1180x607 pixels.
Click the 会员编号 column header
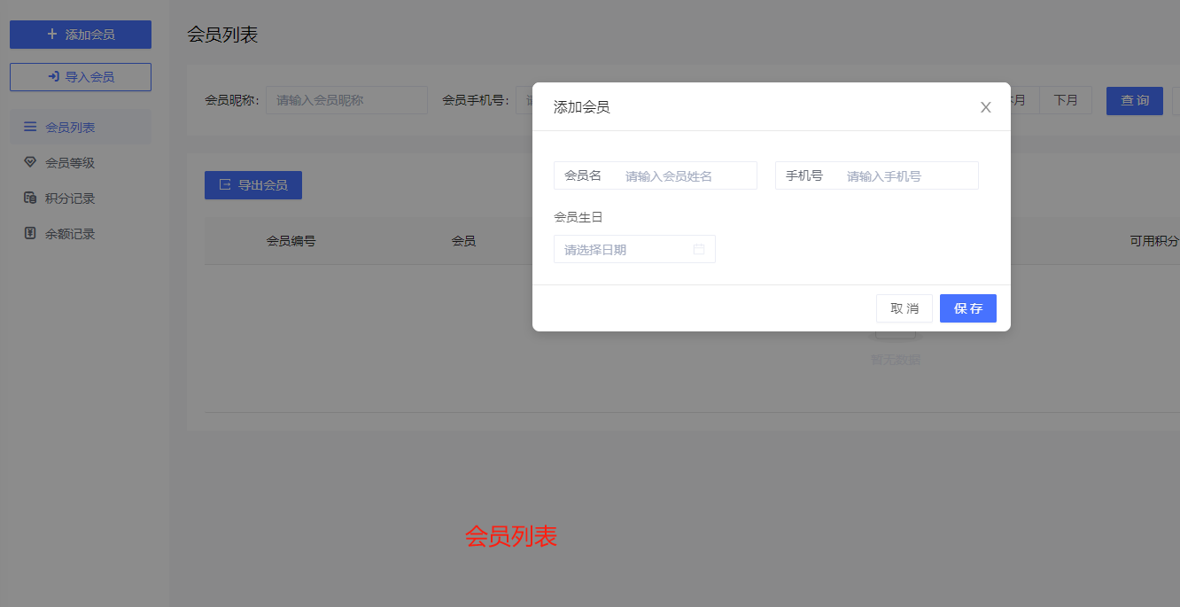pos(291,241)
